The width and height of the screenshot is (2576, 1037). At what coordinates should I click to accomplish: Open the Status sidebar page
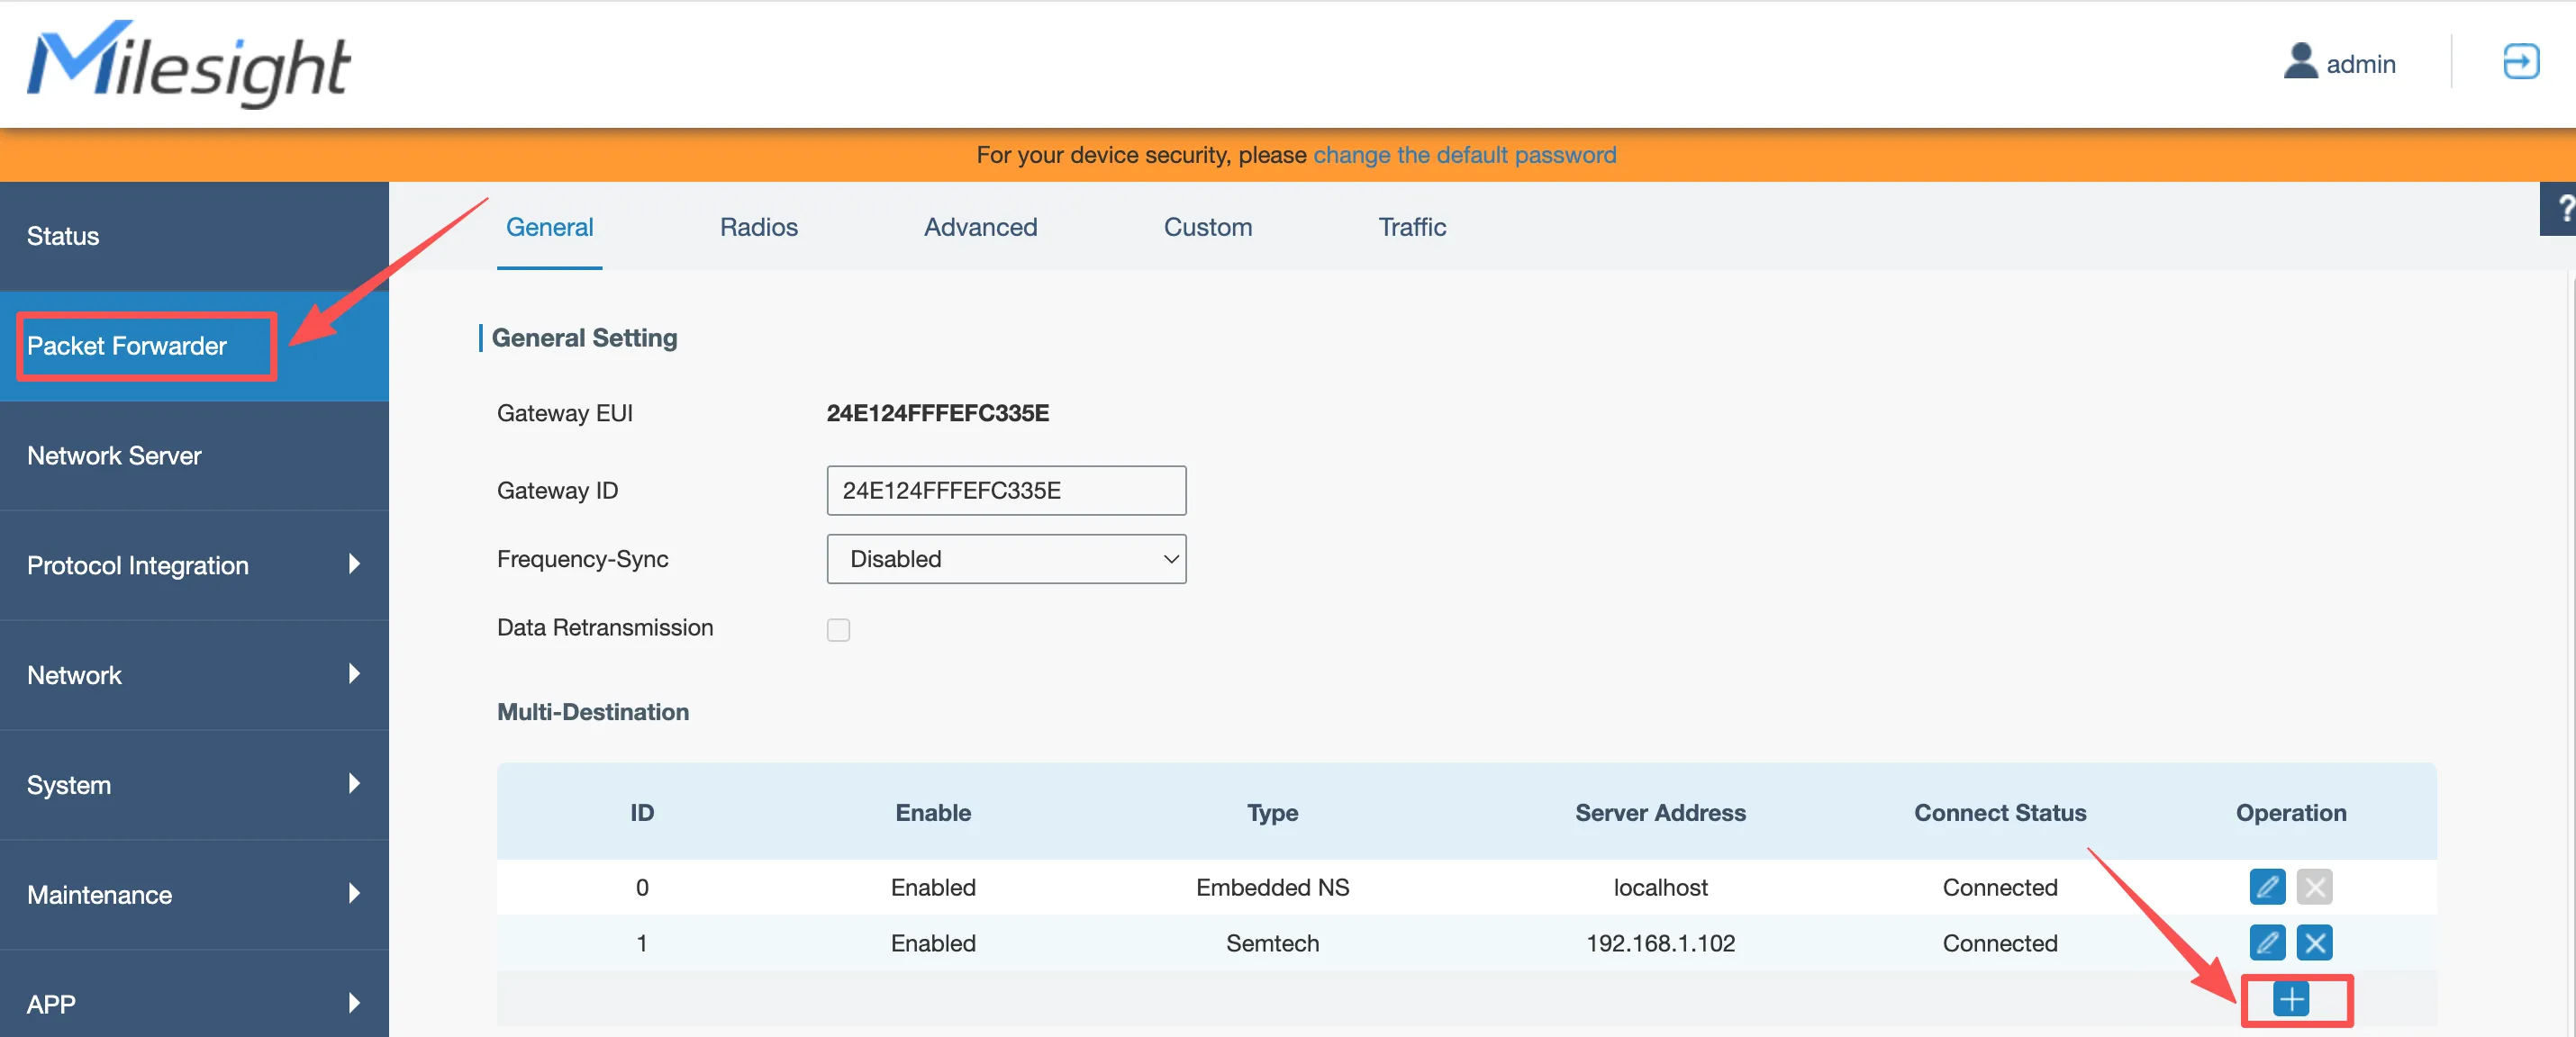[x=63, y=237]
